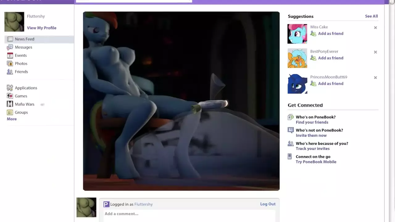
Task: Click View My Profile link
Action: point(42,28)
